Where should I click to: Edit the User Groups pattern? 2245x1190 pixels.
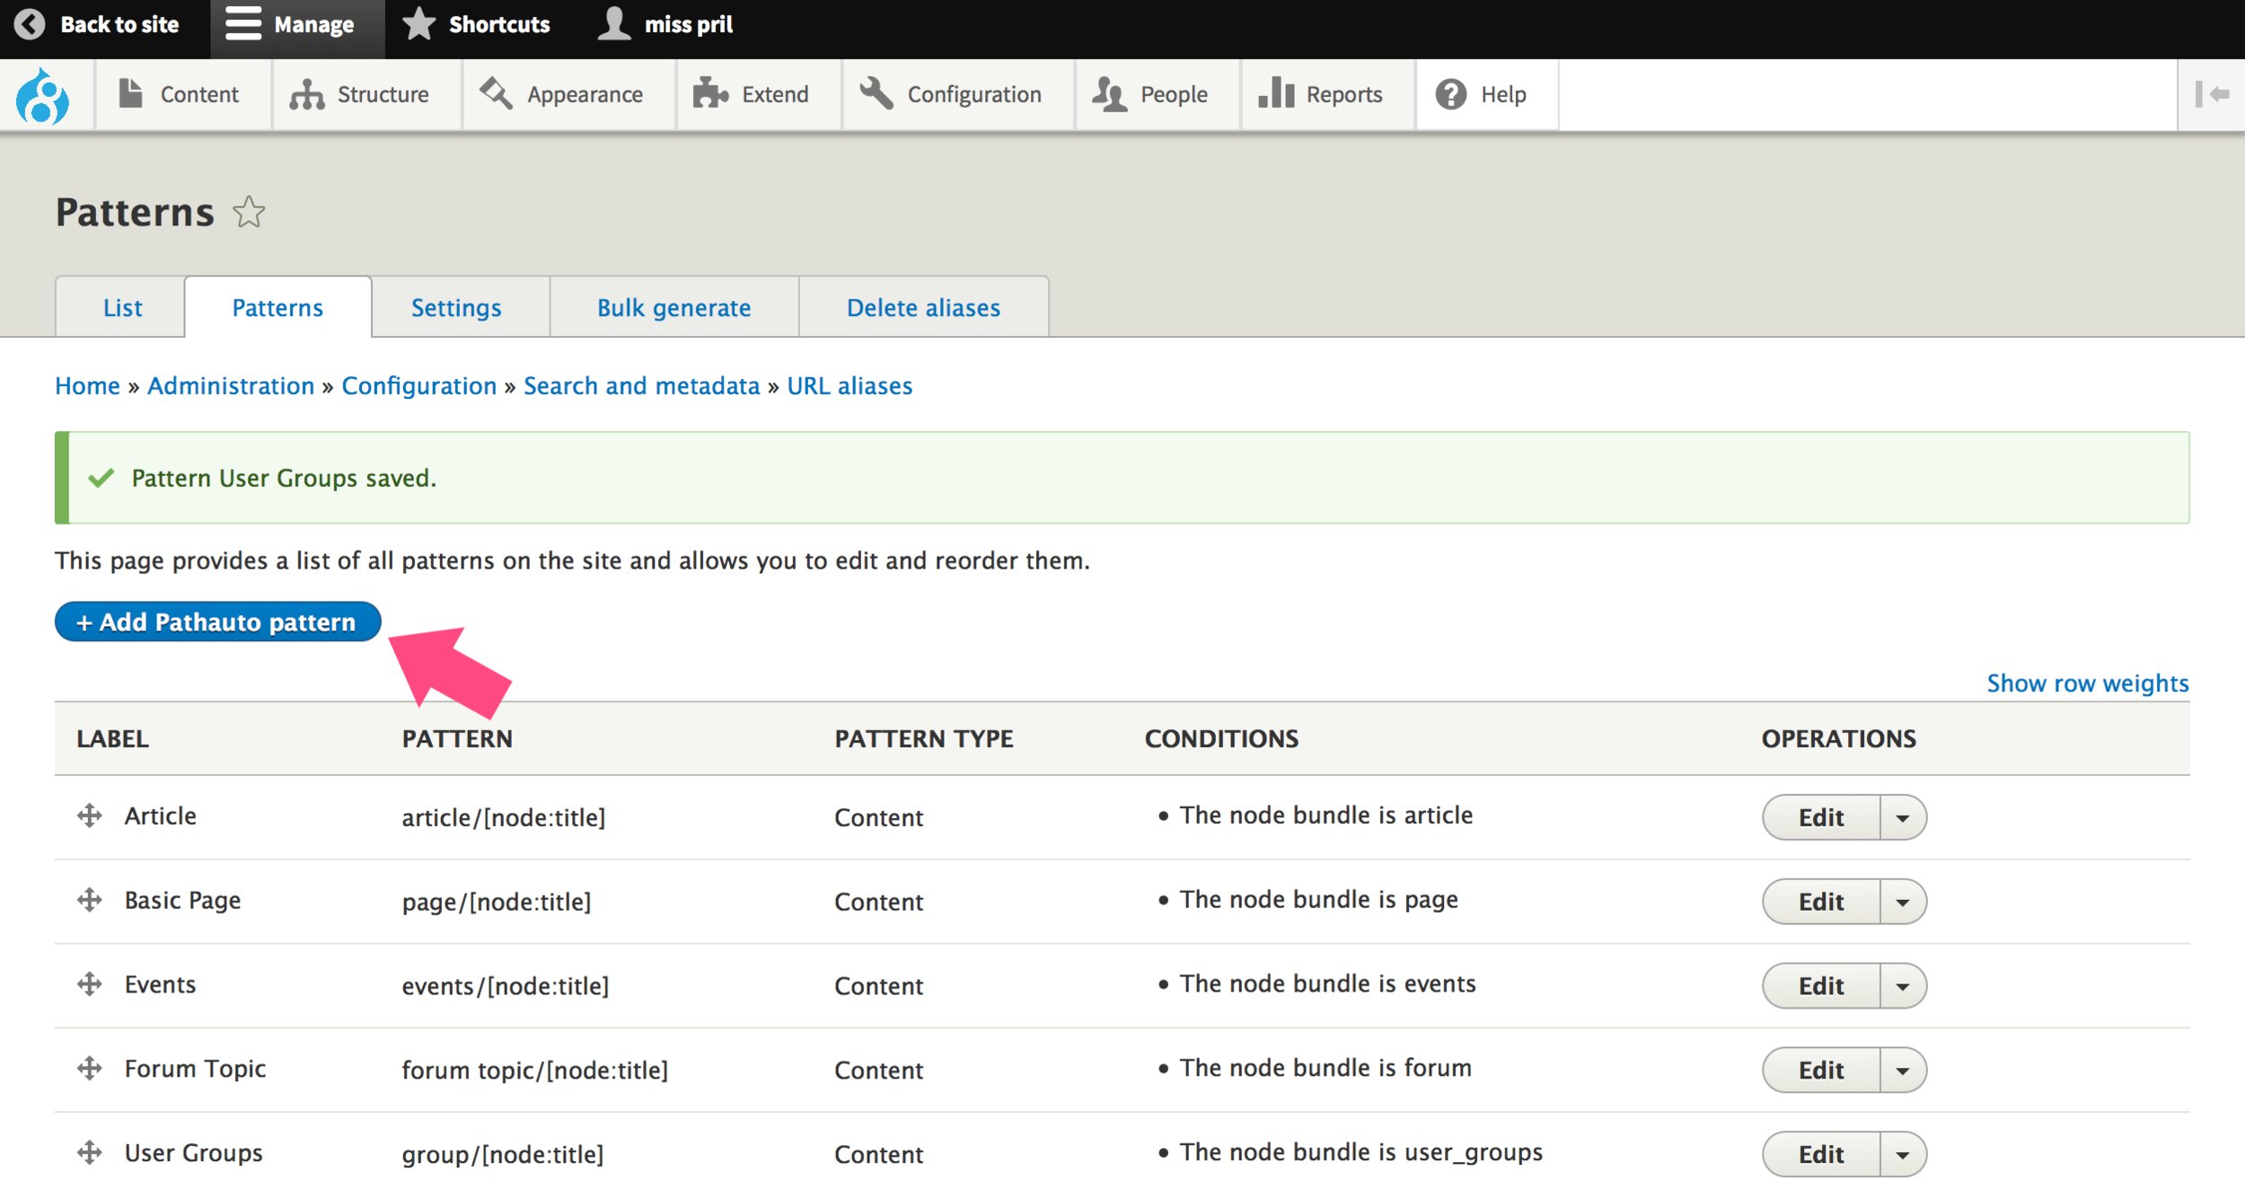click(1820, 1155)
